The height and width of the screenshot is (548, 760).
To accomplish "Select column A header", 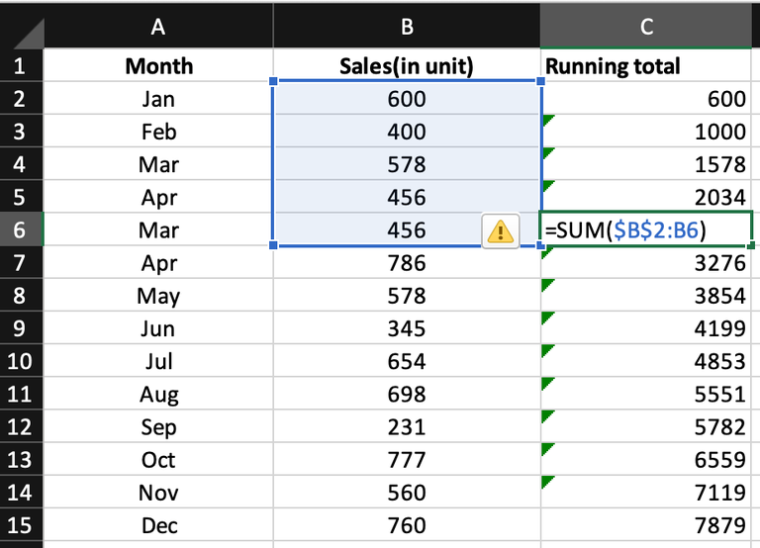I will coord(158,28).
